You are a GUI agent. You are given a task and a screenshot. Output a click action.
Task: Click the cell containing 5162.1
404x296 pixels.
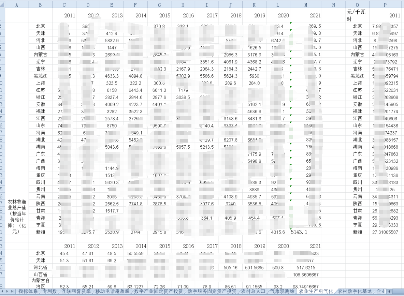(x=254, y=104)
